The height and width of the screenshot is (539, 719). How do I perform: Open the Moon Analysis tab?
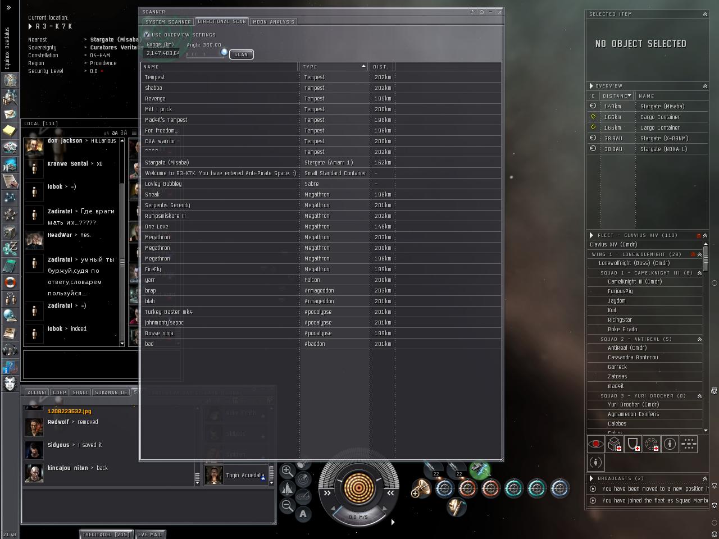pyautogui.click(x=273, y=22)
